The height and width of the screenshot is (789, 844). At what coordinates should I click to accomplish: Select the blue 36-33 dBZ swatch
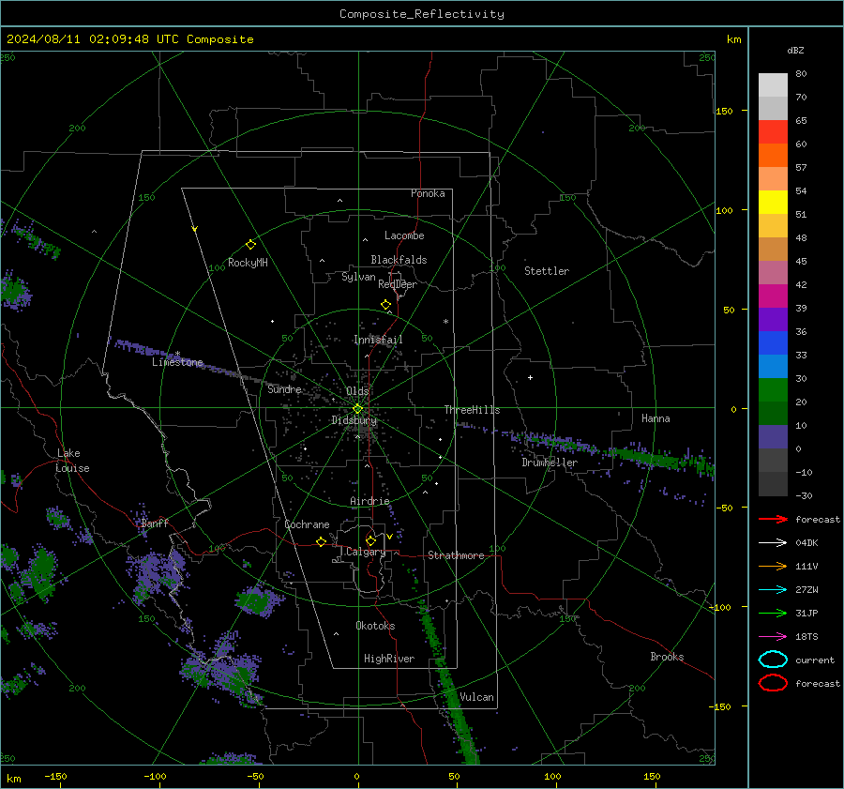[x=773, y=343]
